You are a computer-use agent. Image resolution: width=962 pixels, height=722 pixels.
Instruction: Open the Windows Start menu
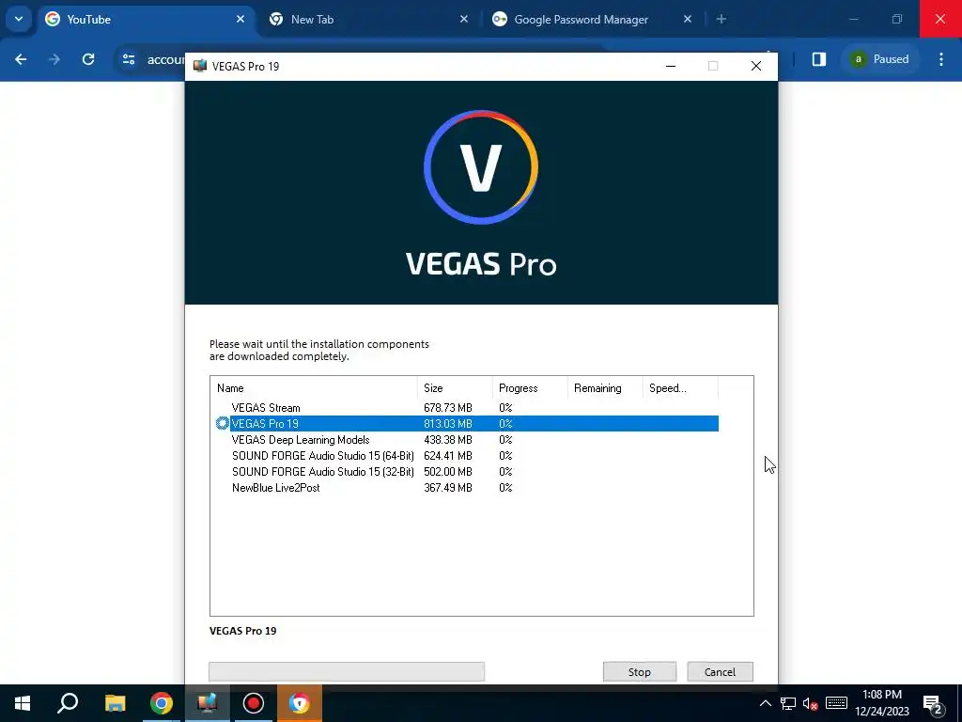click(23, 703)
